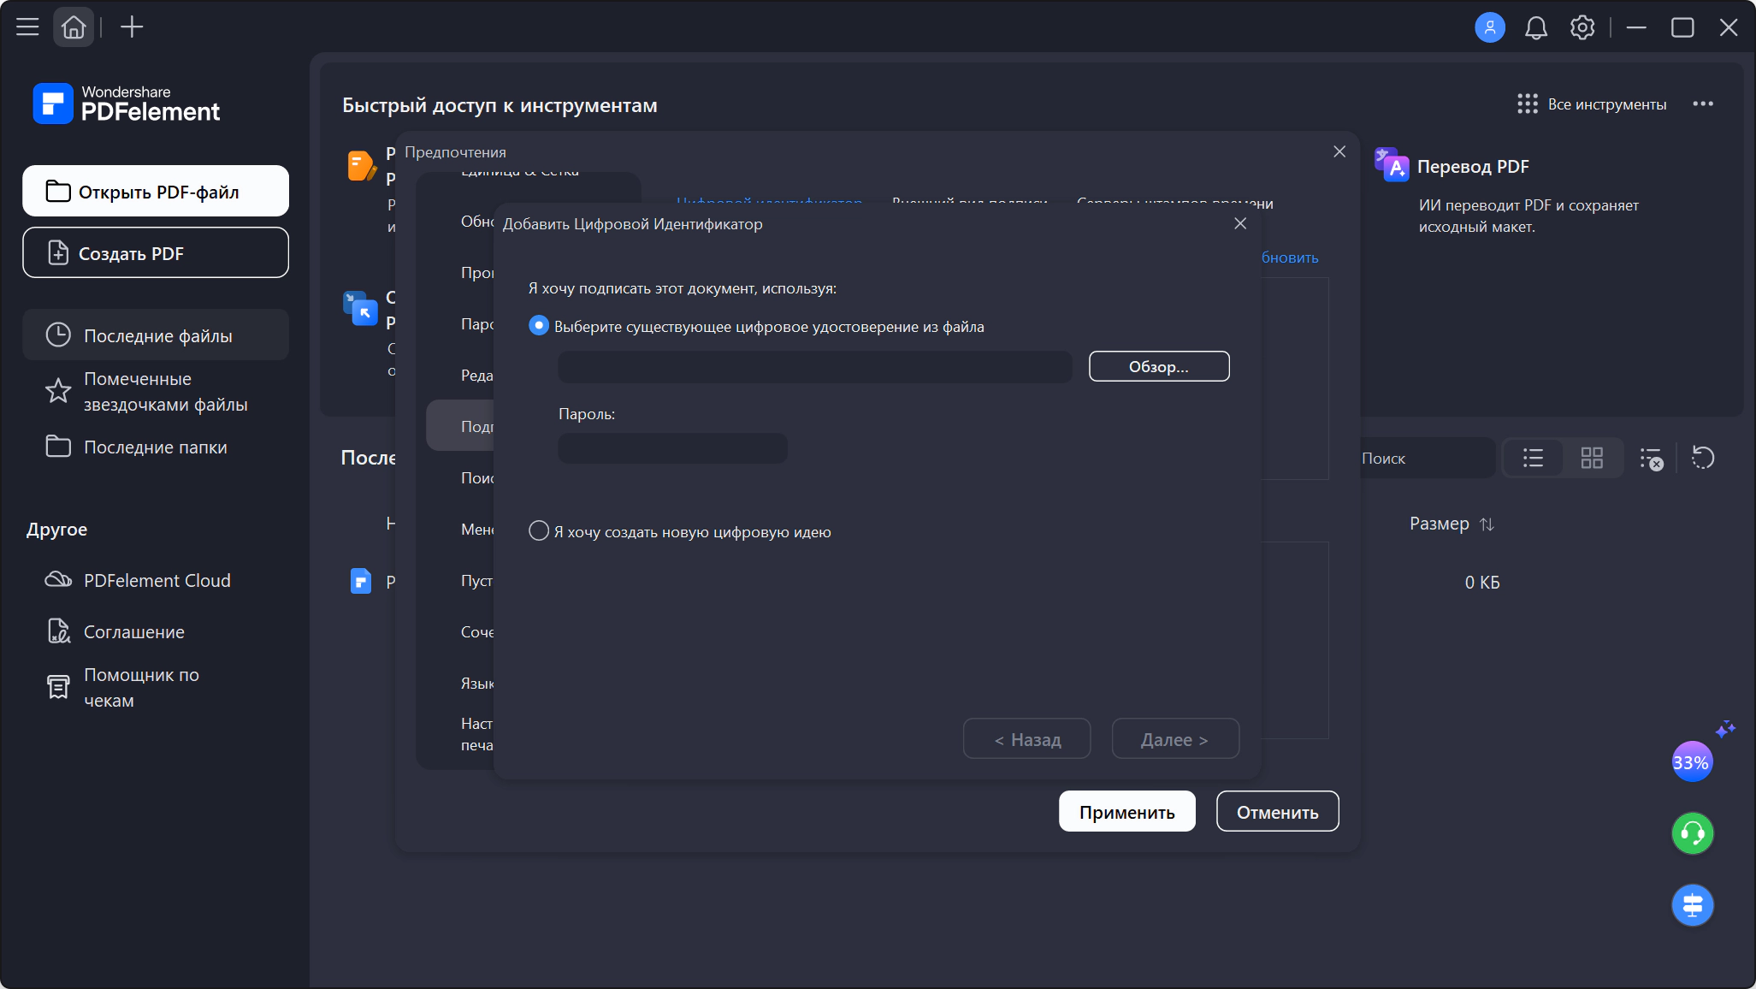
Task: Click the Применить button
Action: tap(1126, 812)
